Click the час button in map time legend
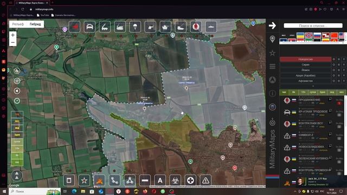 [17, 162]
